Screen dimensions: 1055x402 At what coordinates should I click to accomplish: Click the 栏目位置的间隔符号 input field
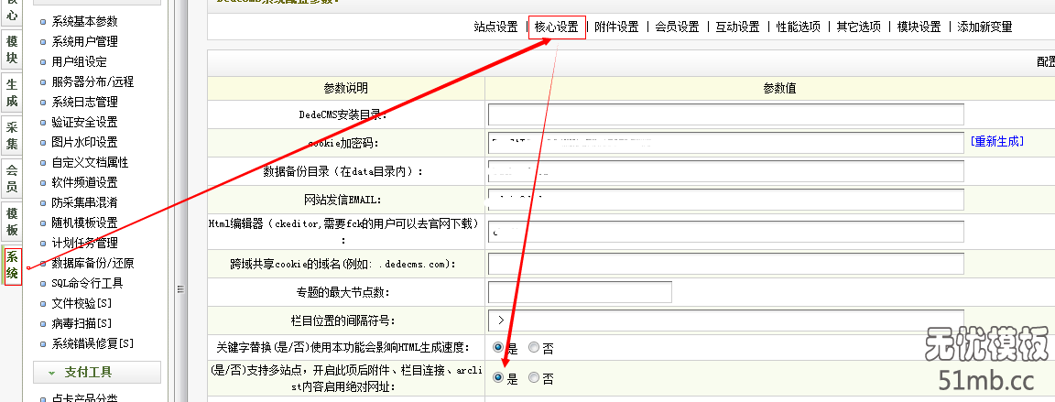725,320
